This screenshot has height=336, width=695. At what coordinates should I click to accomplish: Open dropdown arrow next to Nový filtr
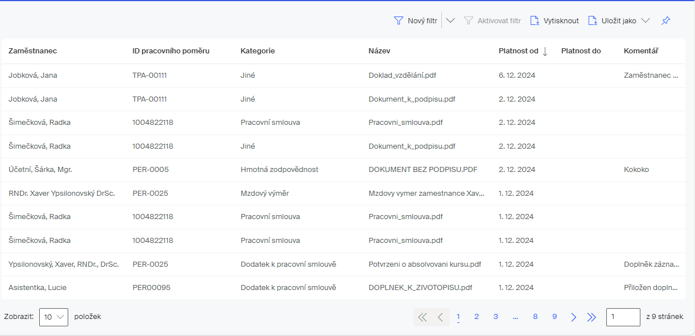[450, 20]
